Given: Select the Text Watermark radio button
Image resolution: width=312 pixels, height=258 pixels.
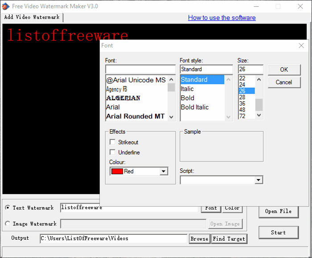Looking at the screenshot, I should pos(8,208).
